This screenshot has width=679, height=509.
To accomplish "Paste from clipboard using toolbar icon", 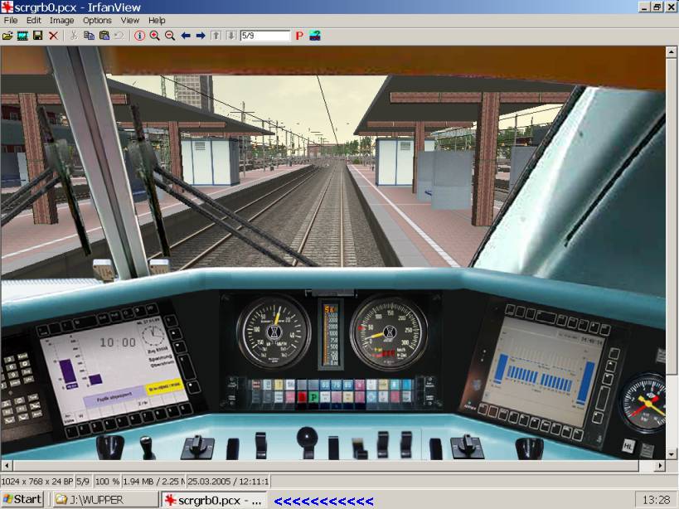I will pos(104,36).
